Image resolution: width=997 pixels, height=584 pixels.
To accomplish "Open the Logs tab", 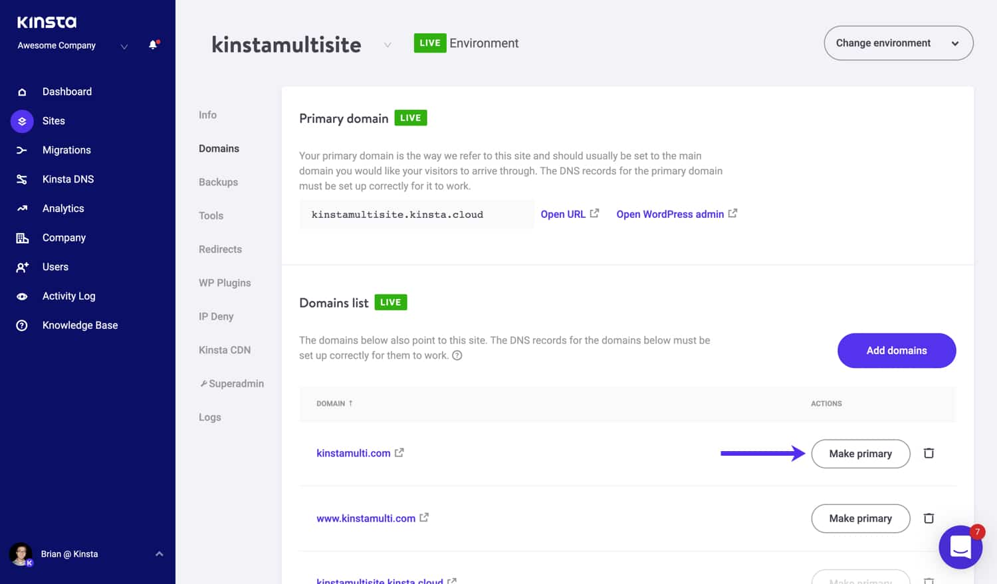I will pos(209,417).
